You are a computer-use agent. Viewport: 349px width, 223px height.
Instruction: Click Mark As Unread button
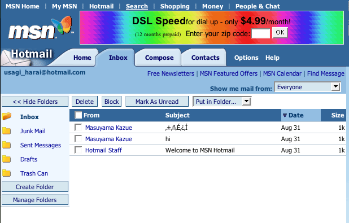tap(157, 102)
